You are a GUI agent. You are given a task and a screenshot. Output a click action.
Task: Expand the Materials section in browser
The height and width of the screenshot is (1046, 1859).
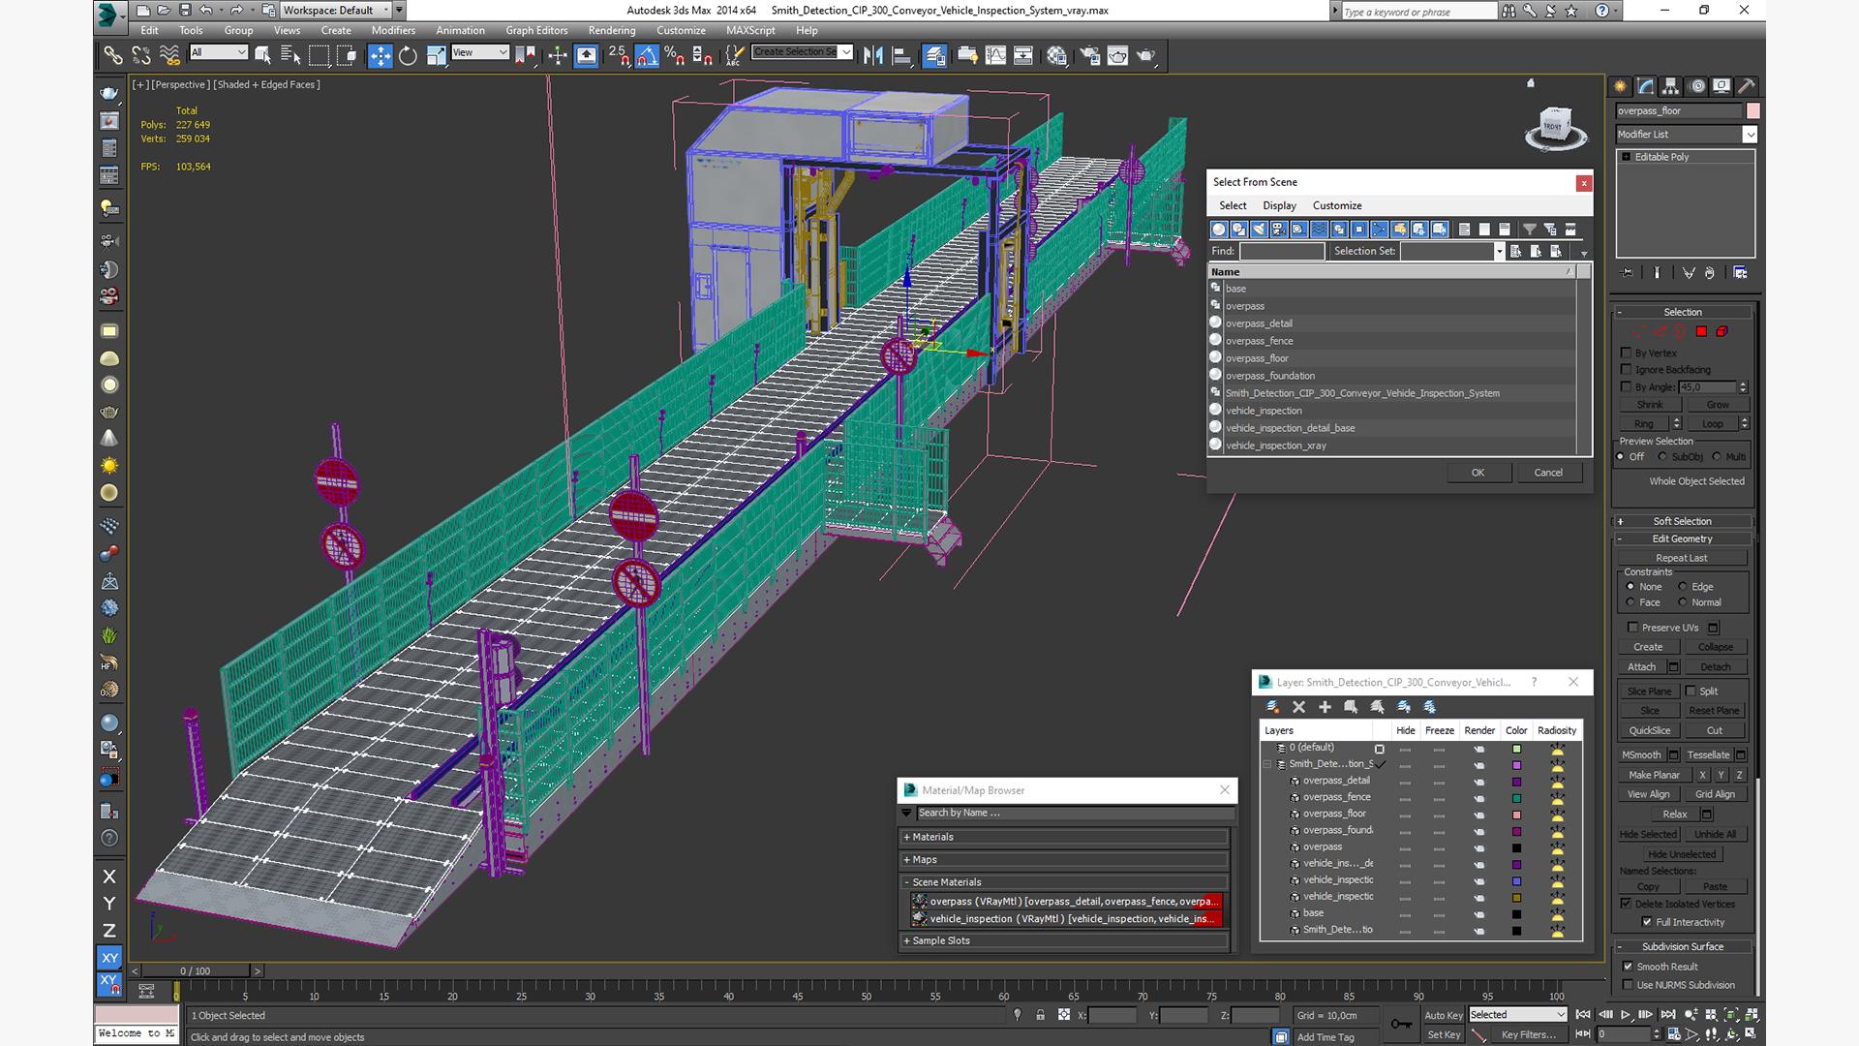pos(932,837)
